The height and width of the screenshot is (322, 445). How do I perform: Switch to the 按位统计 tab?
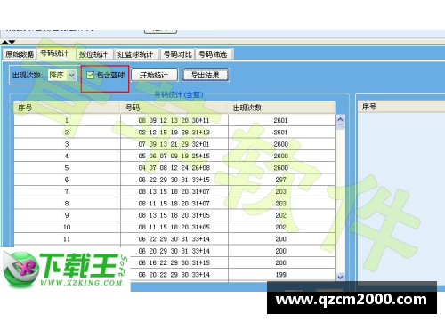(x=93, y=54)
